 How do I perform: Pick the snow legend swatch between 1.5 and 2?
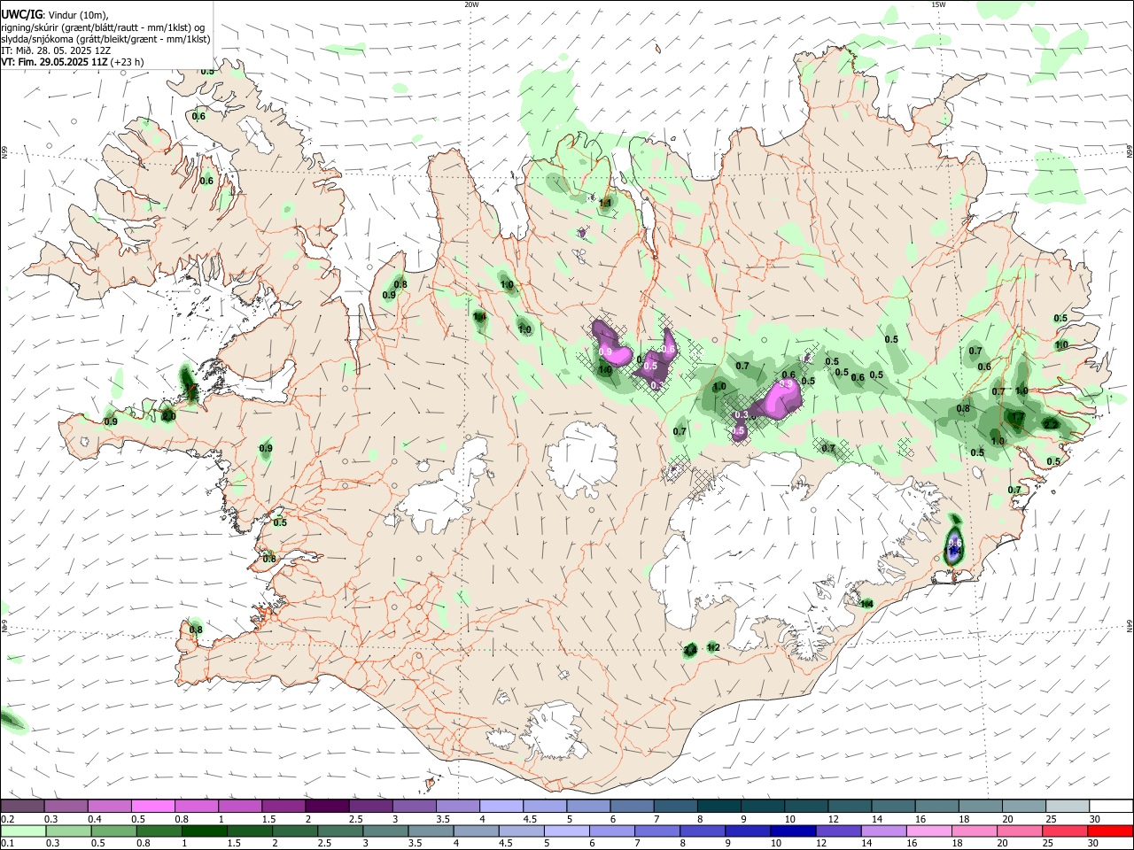pyautogui.click(x=283, y=806)
